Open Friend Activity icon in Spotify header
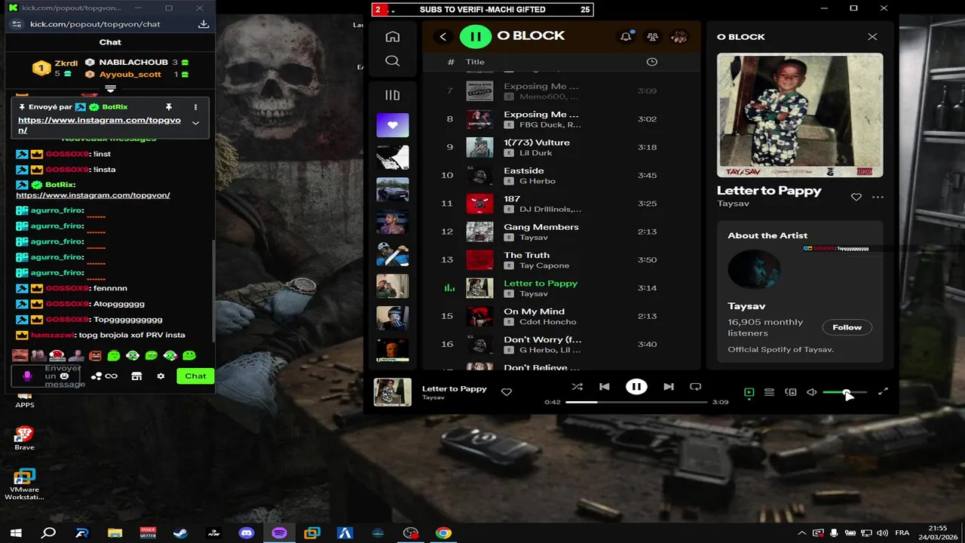Screen dimensions: 965x543 [653, 36]
